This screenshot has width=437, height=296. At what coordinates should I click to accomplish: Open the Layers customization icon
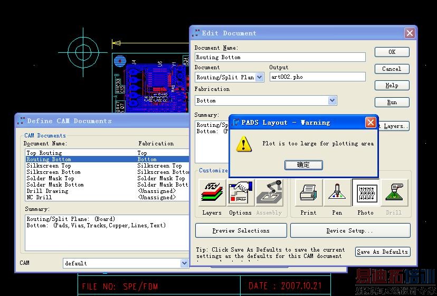(212, 193)
